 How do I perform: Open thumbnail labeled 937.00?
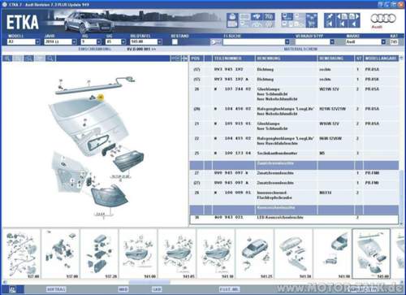click(x=61, y=254)
